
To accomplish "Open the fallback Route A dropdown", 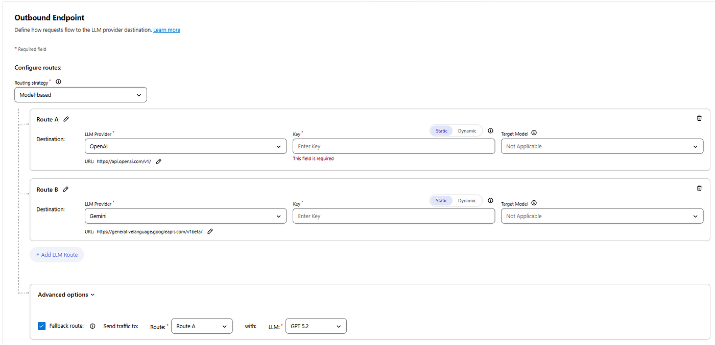I will click(x=202, y=326).
